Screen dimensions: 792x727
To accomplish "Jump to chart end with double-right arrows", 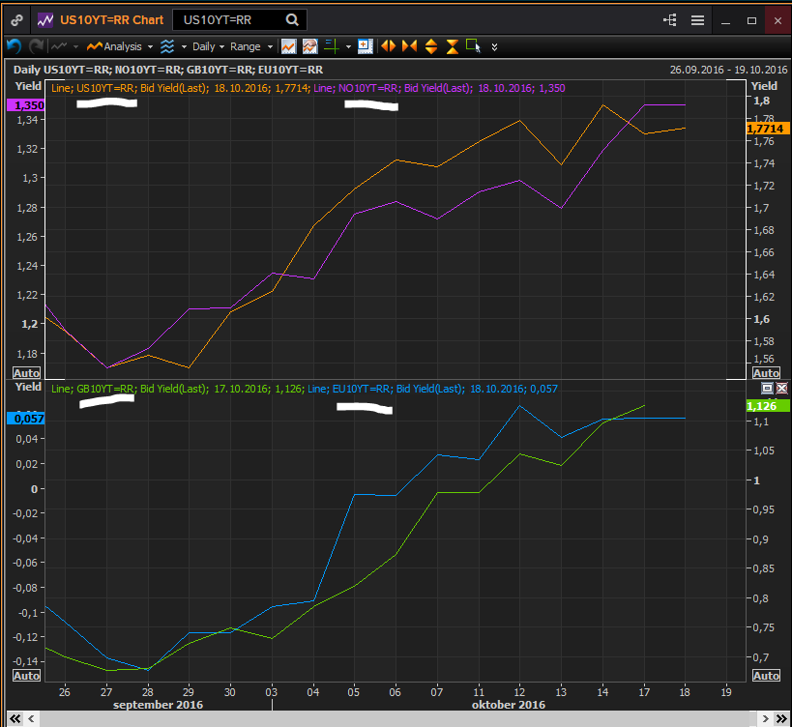I will 781,718.
